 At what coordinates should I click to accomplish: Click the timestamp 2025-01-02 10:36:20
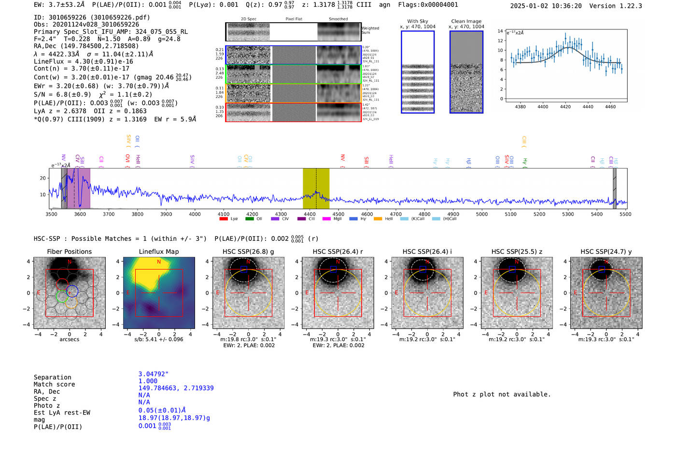(x=546, y=6)
